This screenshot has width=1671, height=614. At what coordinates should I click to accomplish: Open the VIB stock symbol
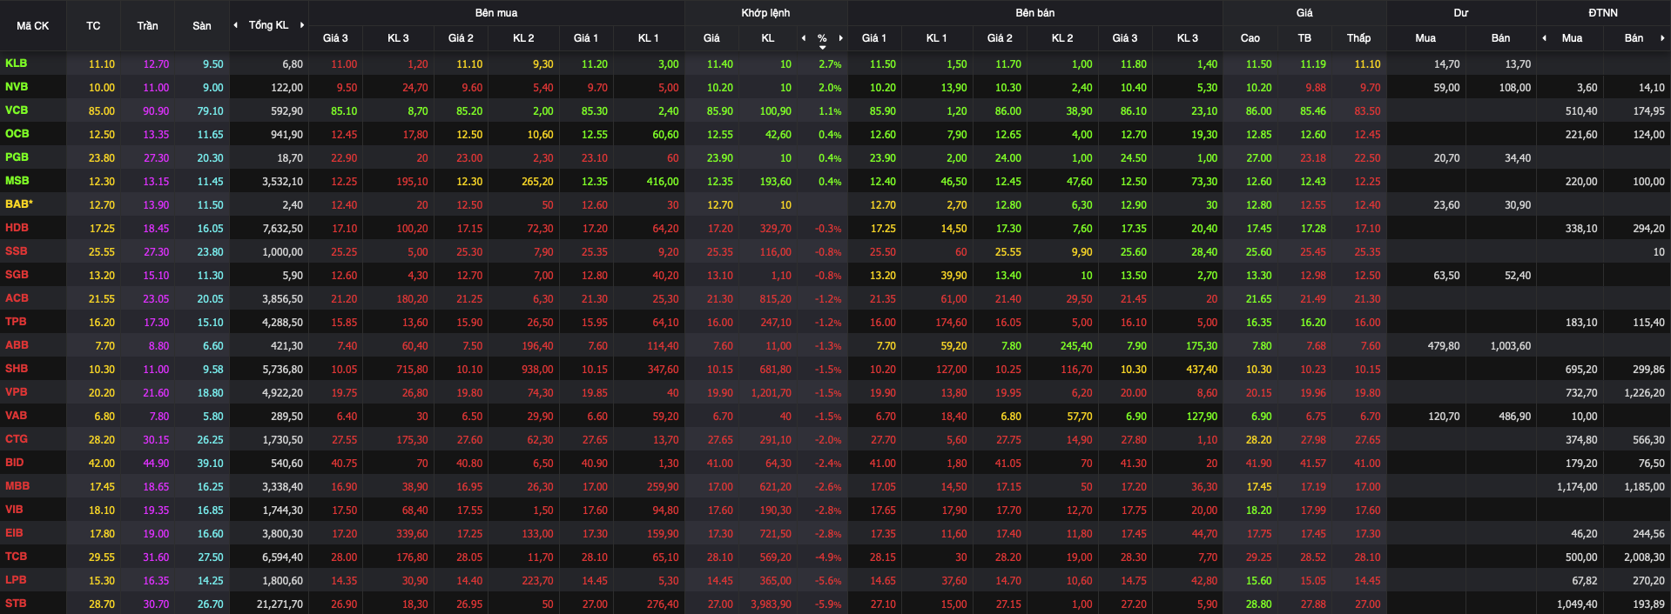click(14, 510)
